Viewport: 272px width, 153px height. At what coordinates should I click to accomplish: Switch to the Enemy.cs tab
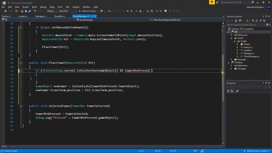click(x=6, y=16)
